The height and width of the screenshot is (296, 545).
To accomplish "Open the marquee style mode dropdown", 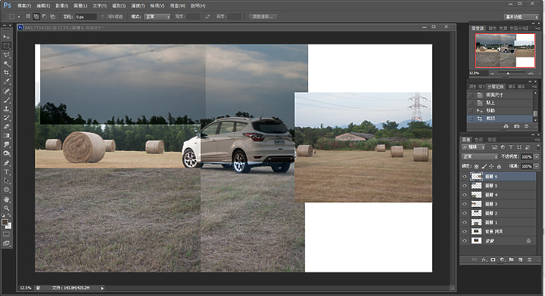I will pos(157,17).
